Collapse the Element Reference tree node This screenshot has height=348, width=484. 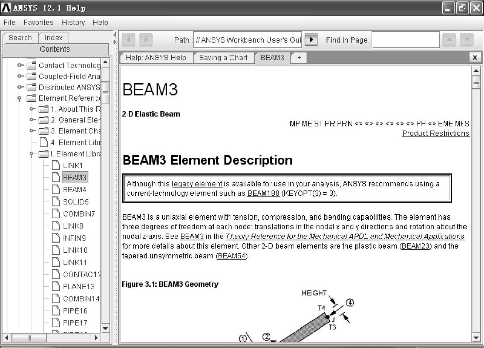pos(20,99)
